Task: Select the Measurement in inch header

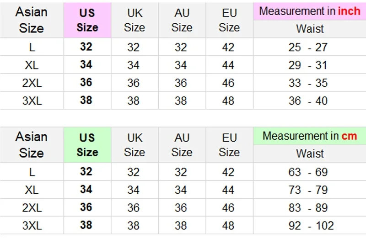Action: tap(310, 11)
